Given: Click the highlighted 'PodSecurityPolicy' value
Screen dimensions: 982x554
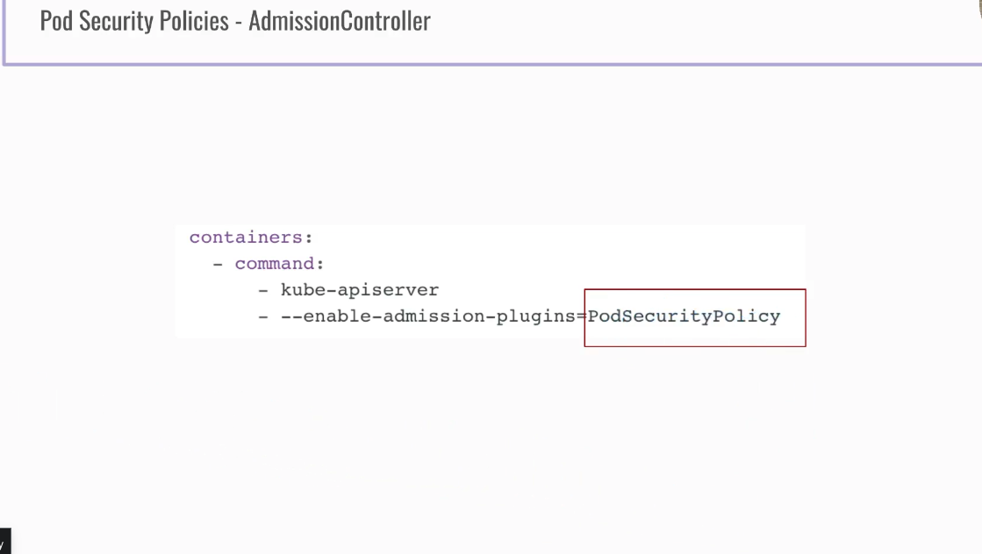Looking at the screenshot, I should point(684,316).
